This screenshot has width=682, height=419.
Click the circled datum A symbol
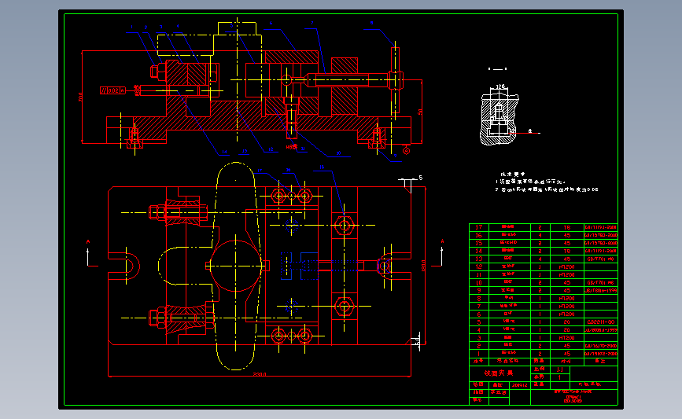click(x=406, y=151)
